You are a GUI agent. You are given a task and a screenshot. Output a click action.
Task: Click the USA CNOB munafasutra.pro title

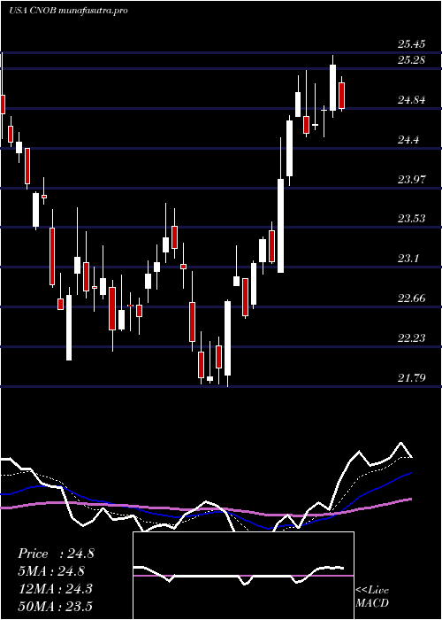tap(68, 11)
